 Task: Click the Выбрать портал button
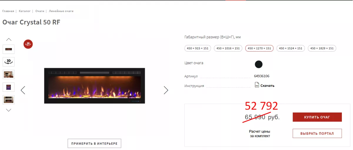pyautogui.click(x=317, y=134)
